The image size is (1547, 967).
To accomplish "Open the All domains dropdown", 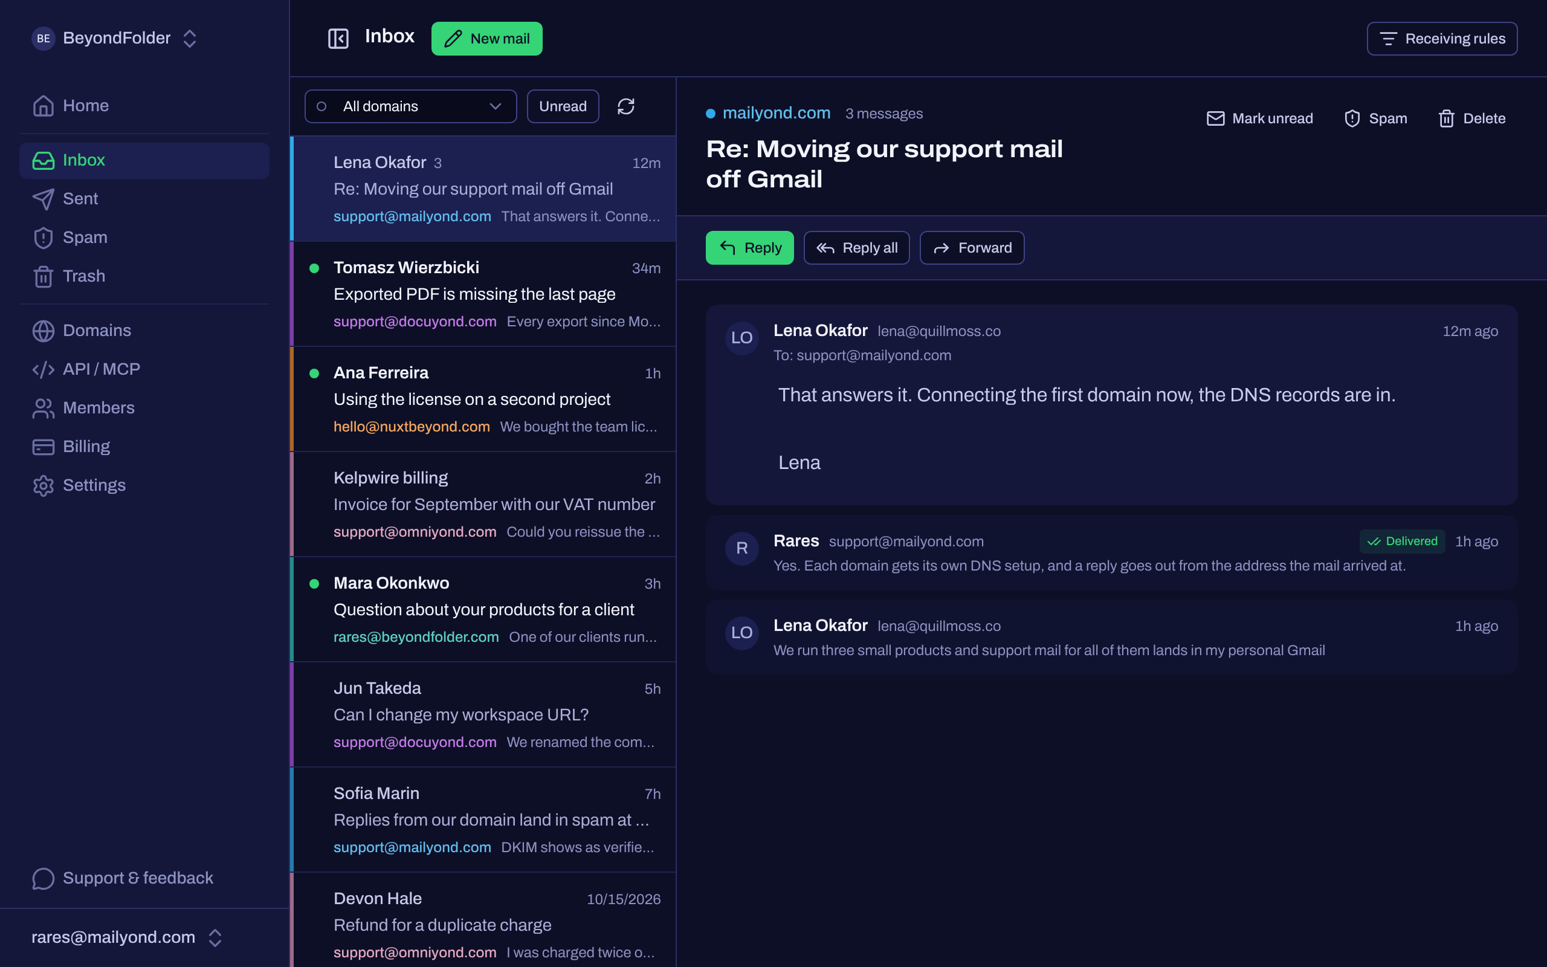I will coord(410,106).
